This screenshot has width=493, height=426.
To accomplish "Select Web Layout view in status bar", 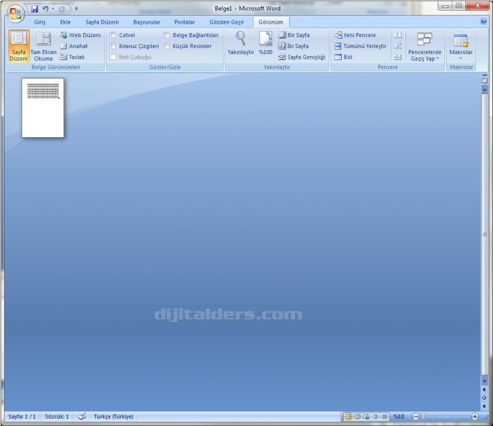I will pyautogui.click(x=366, y=417).
